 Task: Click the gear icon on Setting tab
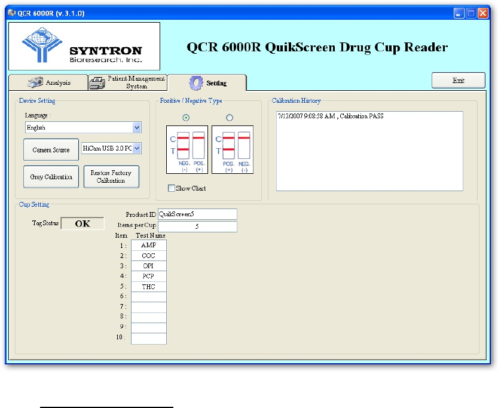coord(196,83)
